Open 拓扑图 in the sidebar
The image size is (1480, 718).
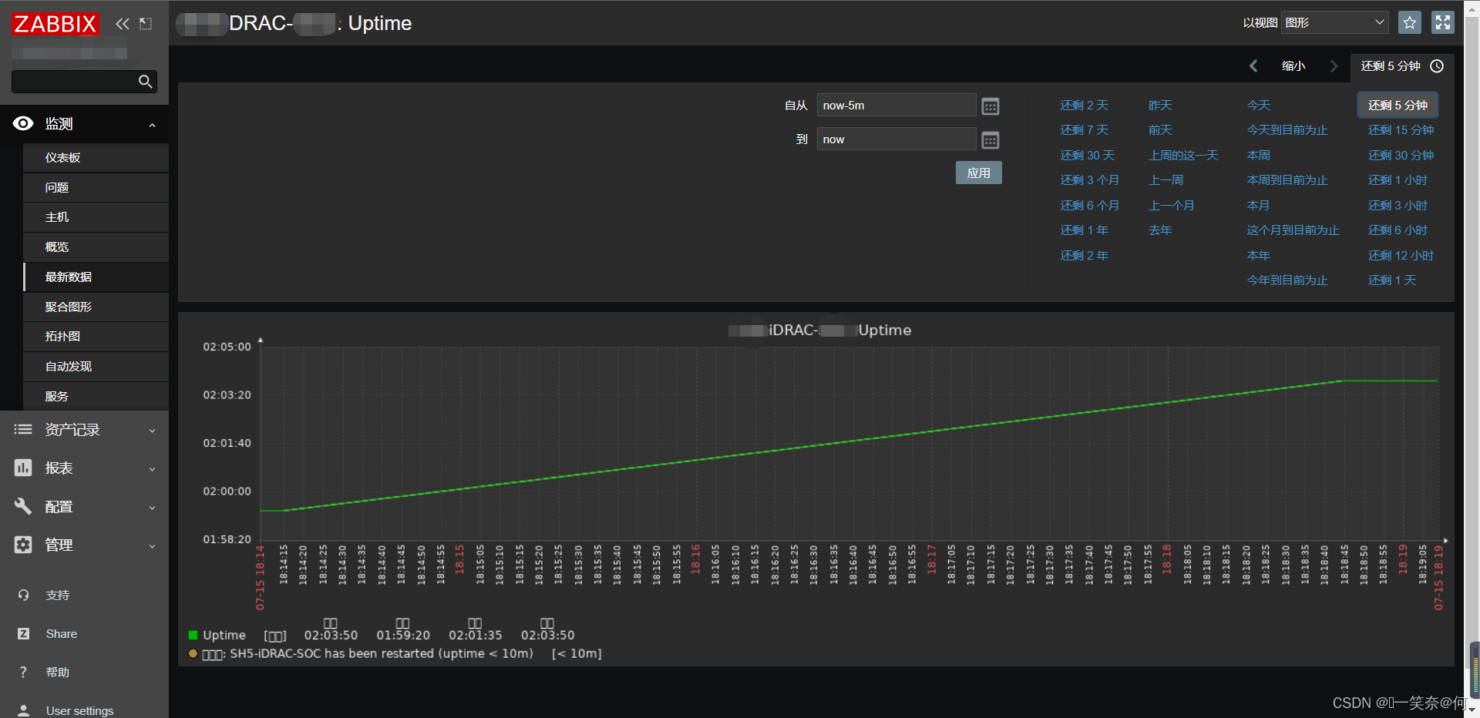tap(96, 336)
